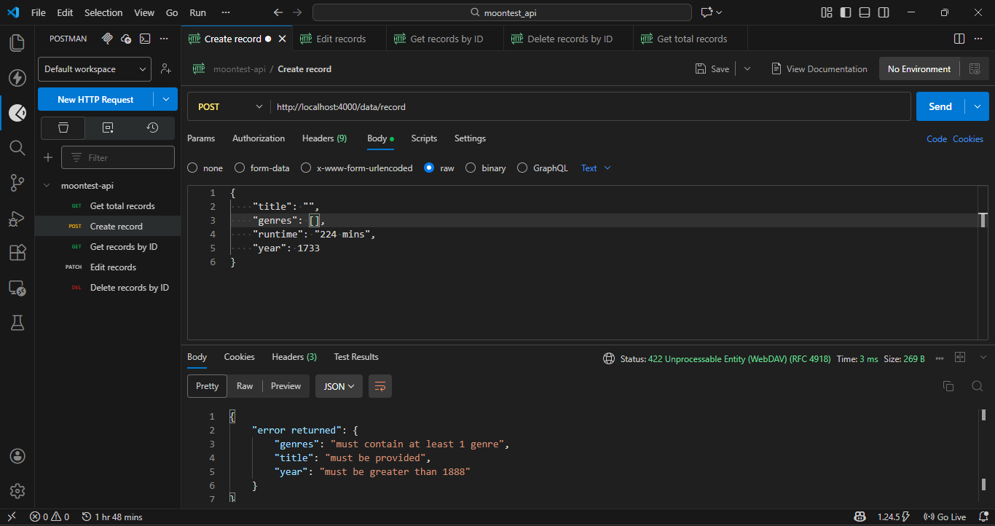Open the JSON response format dropdown
The image size is (995, 526).
(x=338, y=386)
